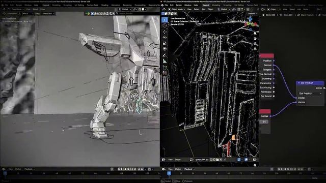Screen dimensions: 326x183
Task: Open the Default orientation dropdown in left header
Action: (x=26, y=14)
